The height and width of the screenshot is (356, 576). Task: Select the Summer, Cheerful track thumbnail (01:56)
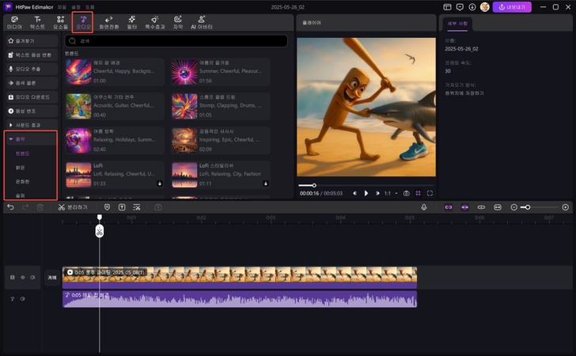[184, 72]
